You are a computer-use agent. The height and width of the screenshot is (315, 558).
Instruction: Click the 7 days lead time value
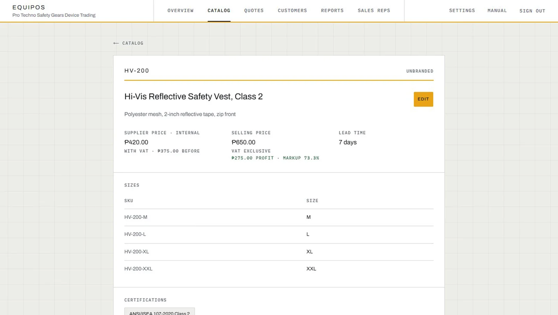(348, 142)
